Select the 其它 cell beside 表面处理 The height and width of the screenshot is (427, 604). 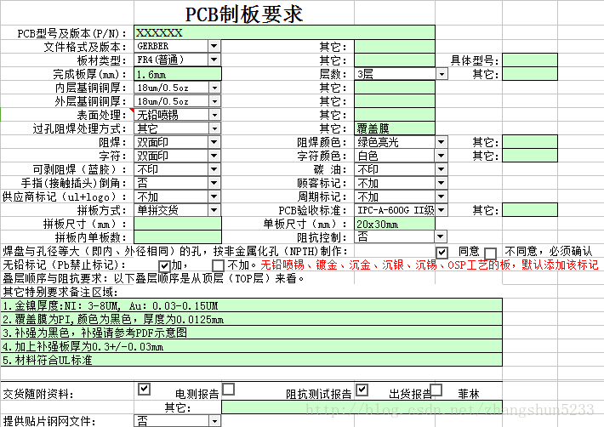point(395,115)
